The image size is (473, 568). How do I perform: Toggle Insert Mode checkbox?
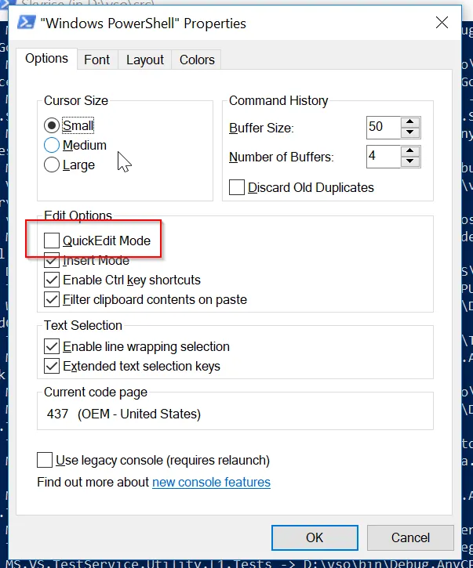click(52, 260)
